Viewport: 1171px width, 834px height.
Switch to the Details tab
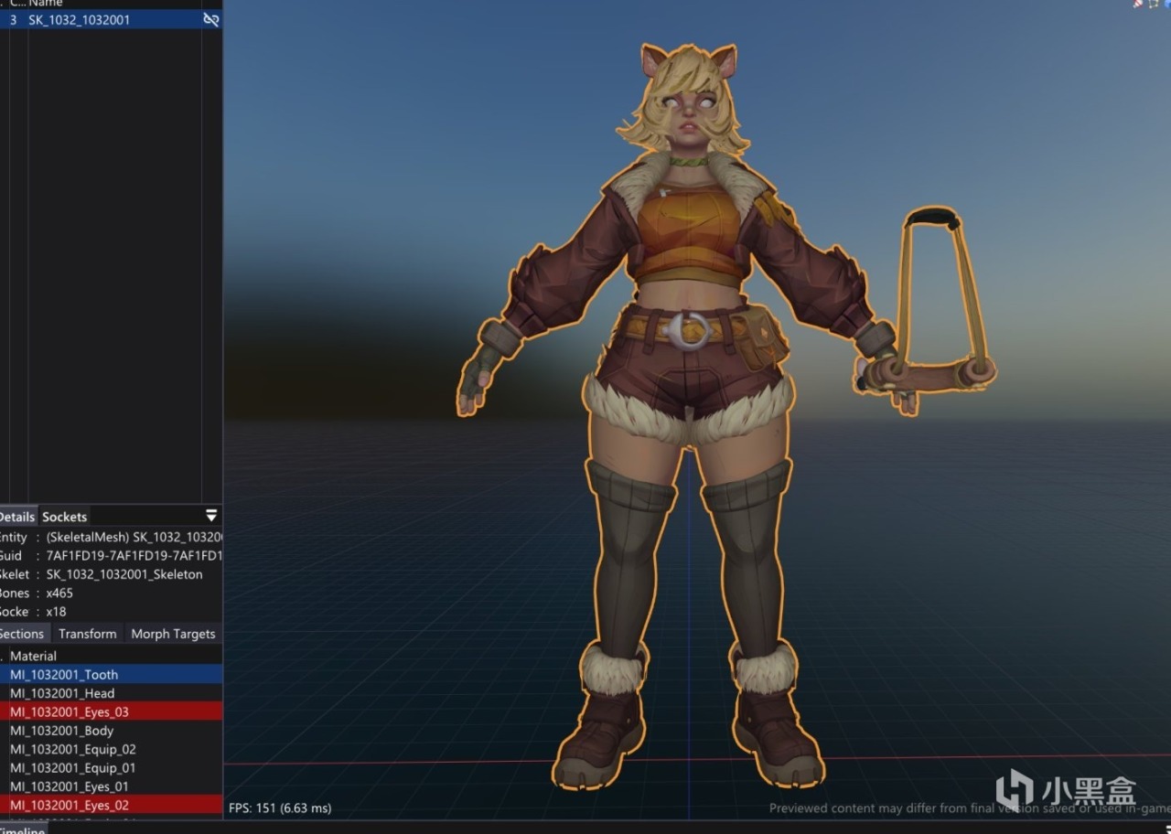point(16,517)
